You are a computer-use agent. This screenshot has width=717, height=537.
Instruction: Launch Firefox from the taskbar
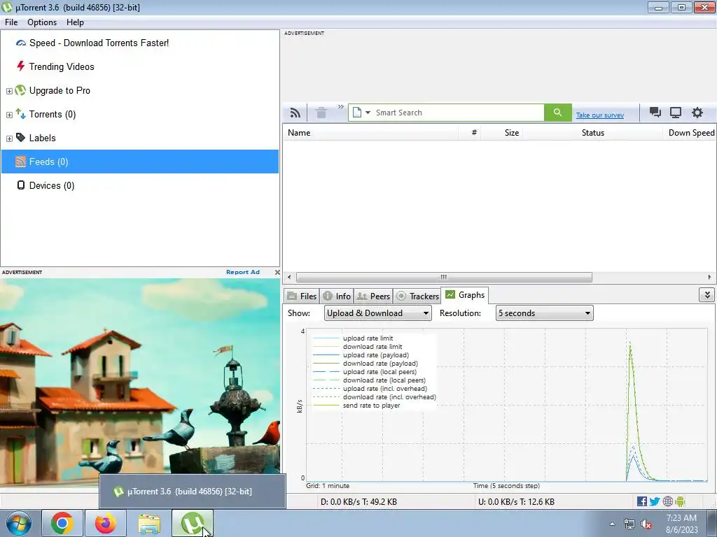(x=105, y=523)
